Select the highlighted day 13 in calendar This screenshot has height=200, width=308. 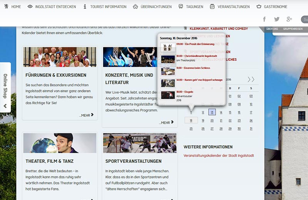coord(212,112)
